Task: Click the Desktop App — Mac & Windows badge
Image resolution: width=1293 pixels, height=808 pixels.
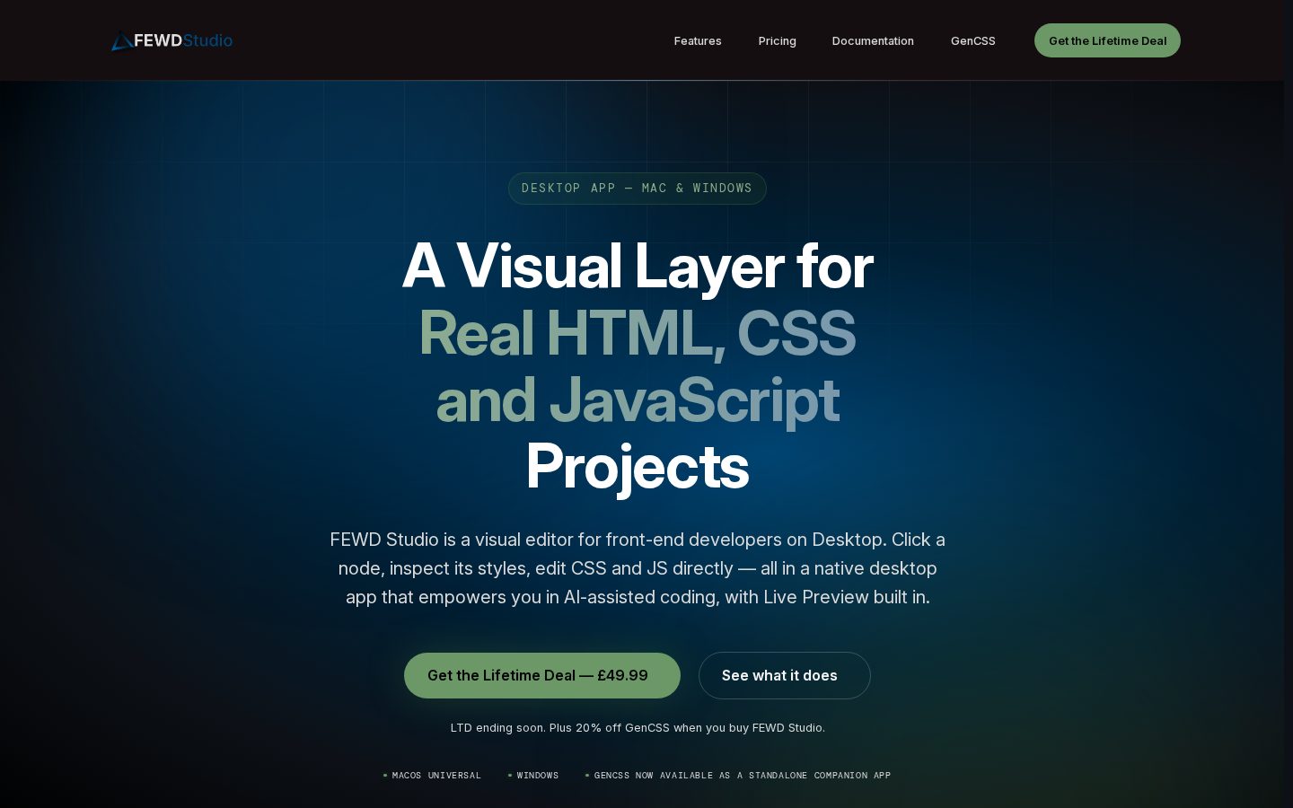Action: click(637, 189)
